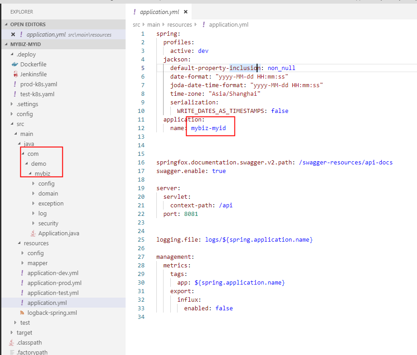Screen dimensions: 417x355
Task: Click breadcrumb segment main
Action: [154, 24]
